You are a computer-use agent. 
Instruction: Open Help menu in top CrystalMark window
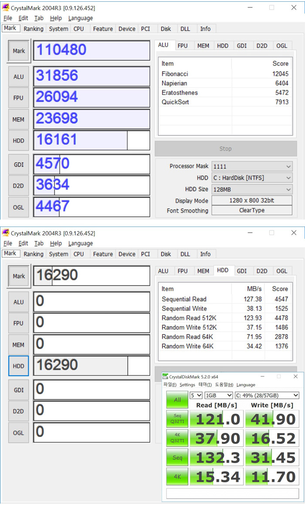56,18
